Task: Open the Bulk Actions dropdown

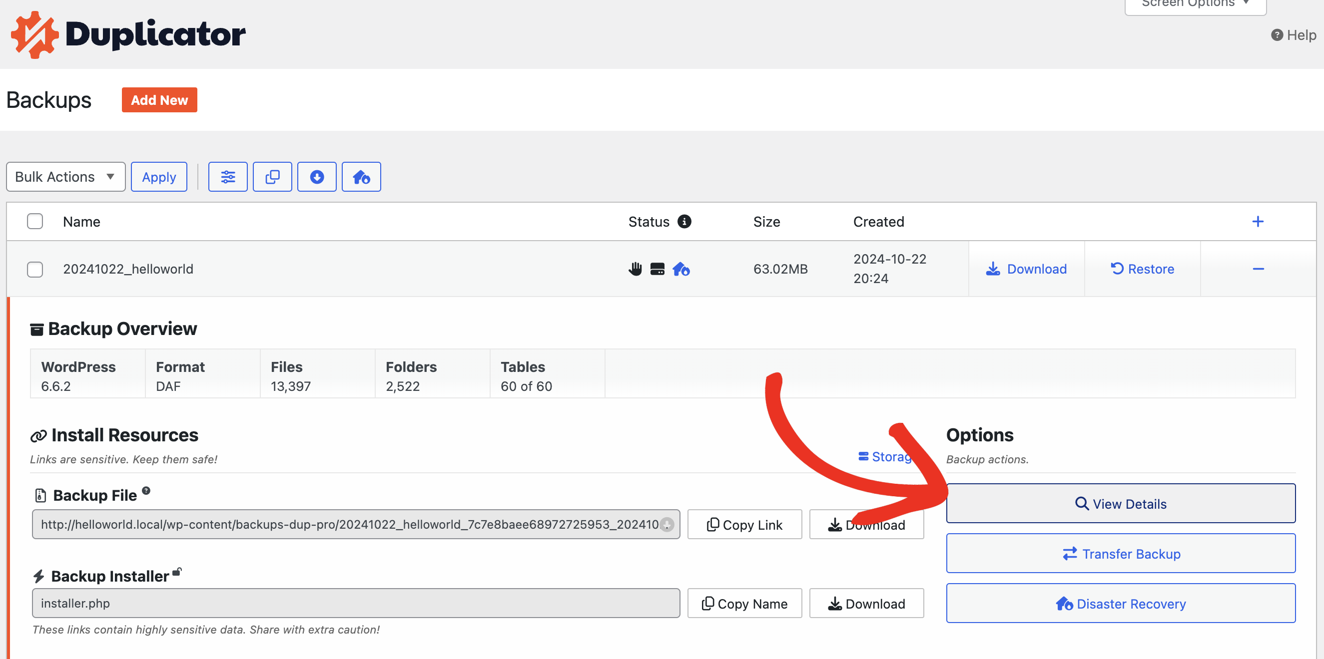Action: coord(66,177)
